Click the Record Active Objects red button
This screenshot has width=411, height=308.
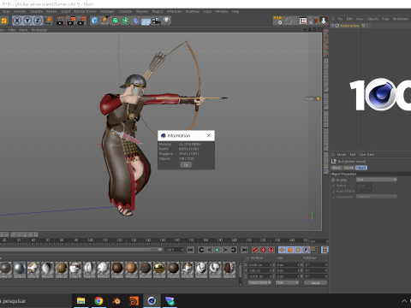click(255, 250)
